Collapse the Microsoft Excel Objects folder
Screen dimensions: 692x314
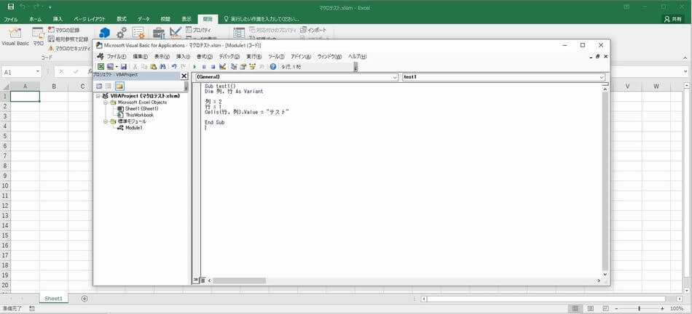pyautogui.click(x=106, y=102)
